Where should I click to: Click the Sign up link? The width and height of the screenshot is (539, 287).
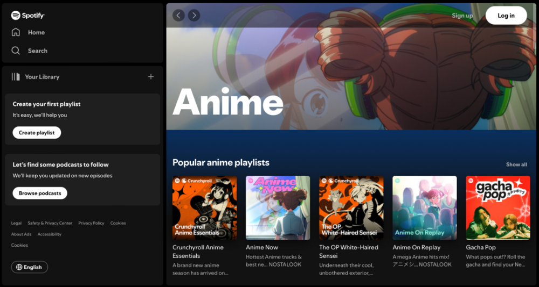pyautogui.click(x=462, y=16)
